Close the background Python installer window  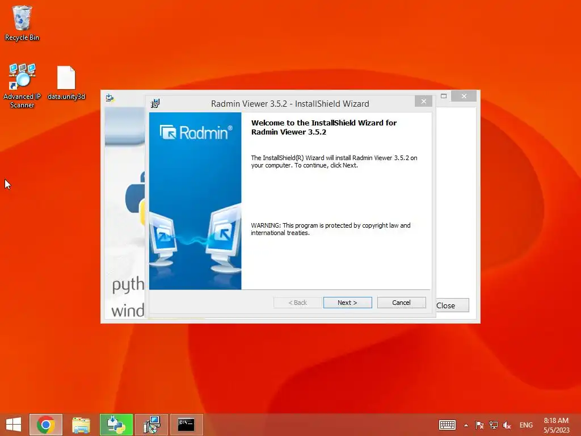pyautogui.click(x=464, y=96)
